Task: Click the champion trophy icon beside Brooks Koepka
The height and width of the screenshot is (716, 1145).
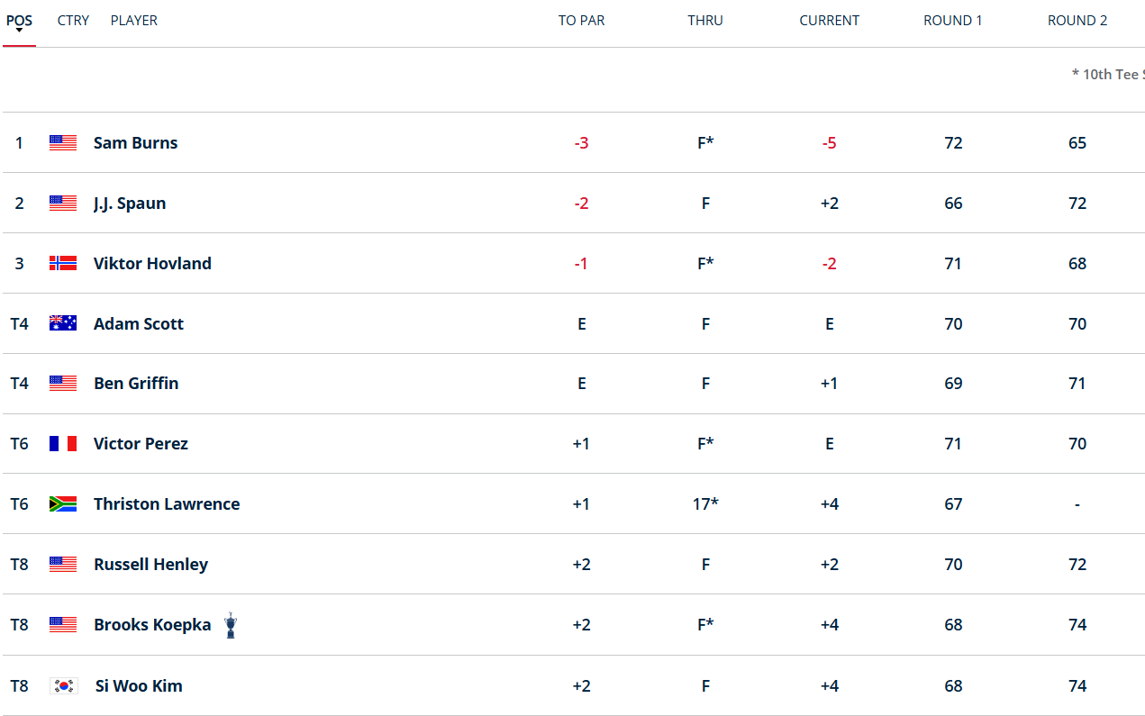Action: pos(230,624)
